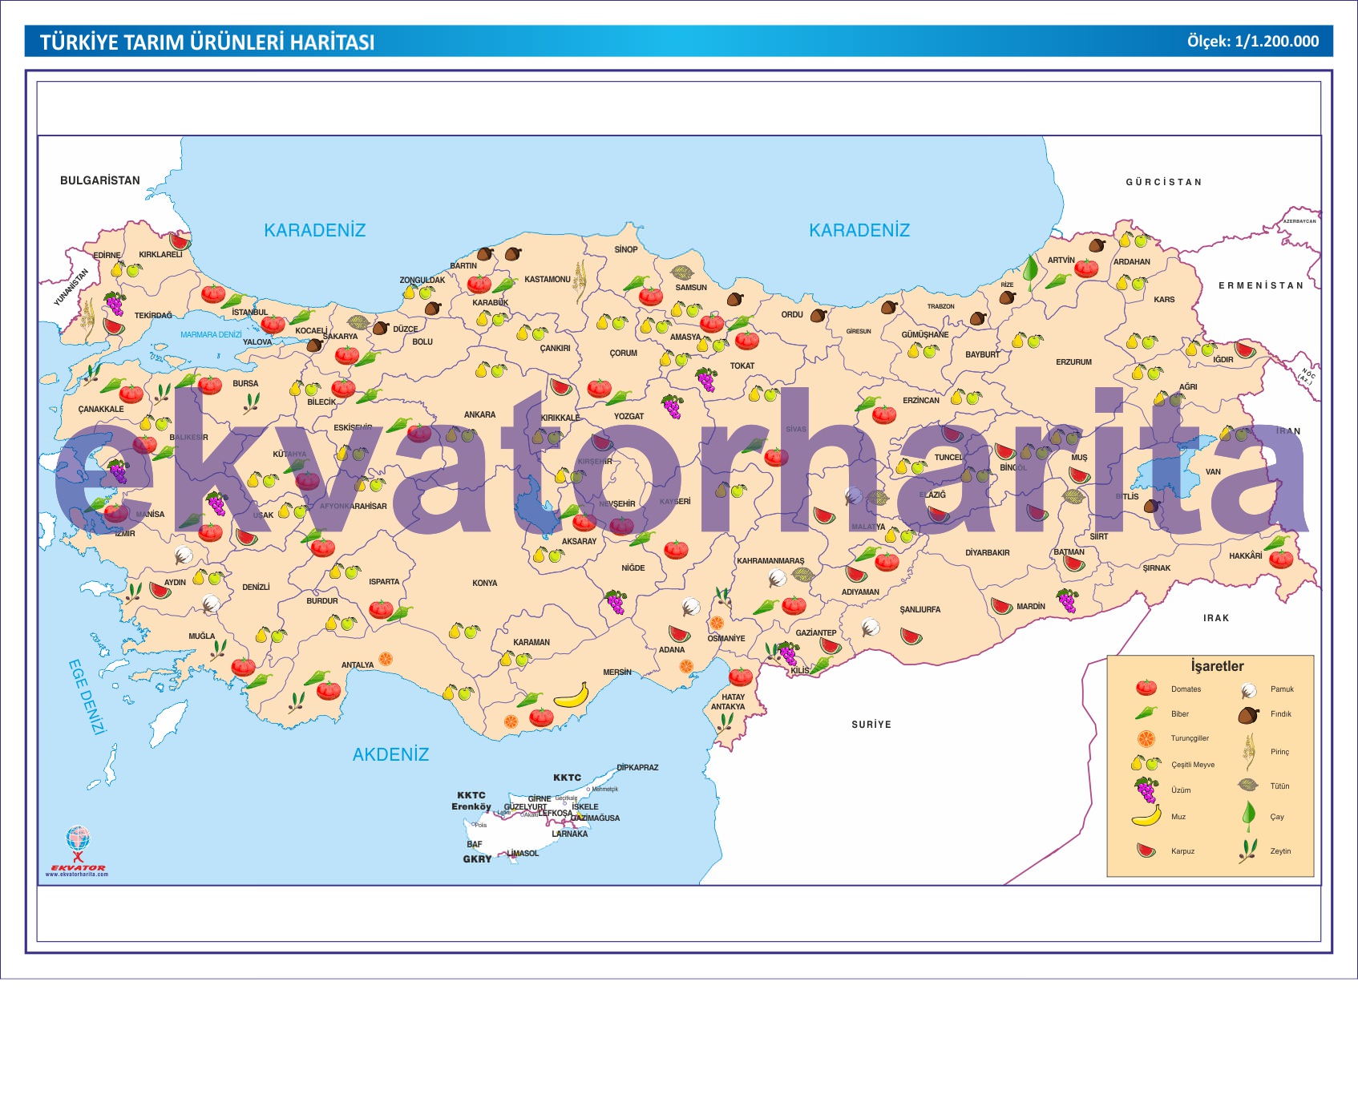
Task: Select the 'KAHRAMANMARAŞ' province label
Action: point(770,561)
